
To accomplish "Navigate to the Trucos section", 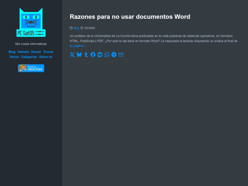I will pyautogui.click(x=48, y=52).
